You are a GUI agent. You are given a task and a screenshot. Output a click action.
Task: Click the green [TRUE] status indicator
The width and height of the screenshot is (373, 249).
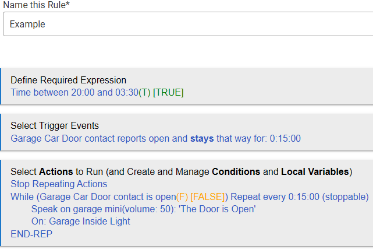pyautogui.click(x=168, y=92)
